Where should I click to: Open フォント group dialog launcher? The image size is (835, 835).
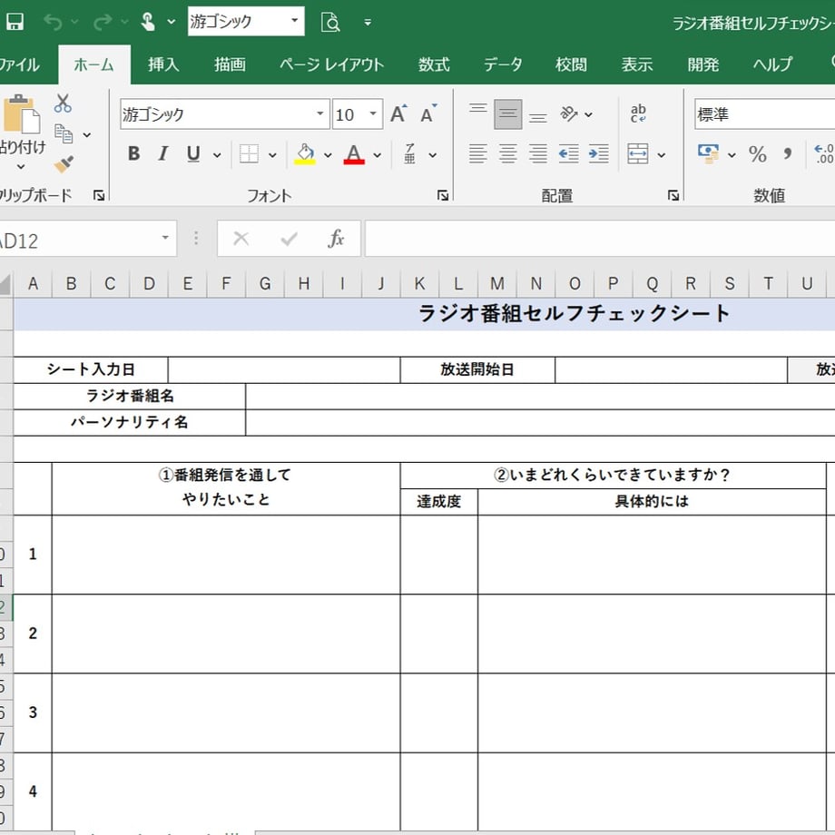pos(443,195)
